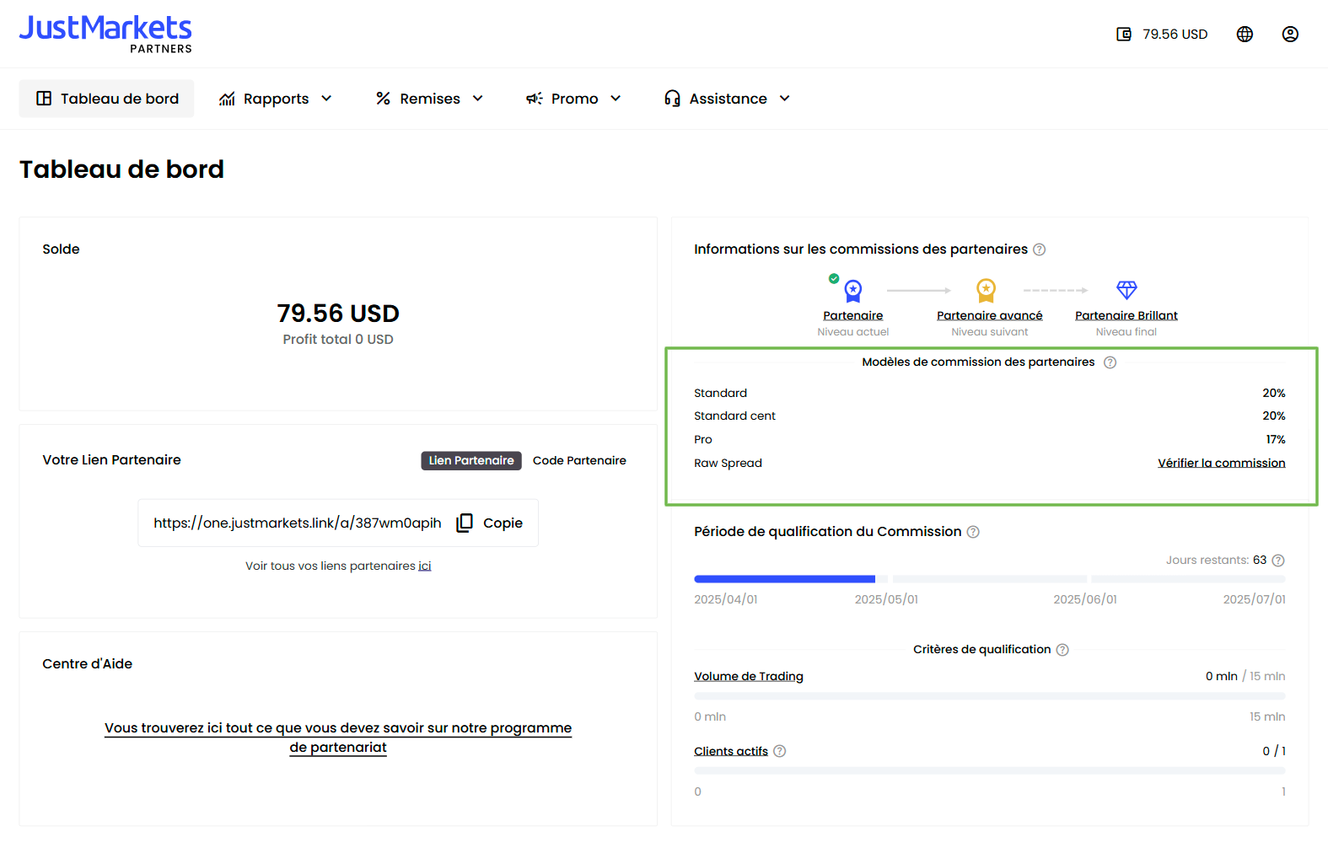The height and width of the screenshot is (853, 1328).
Task: Click the Vérifier la commission link
Action: [1221, 463]
